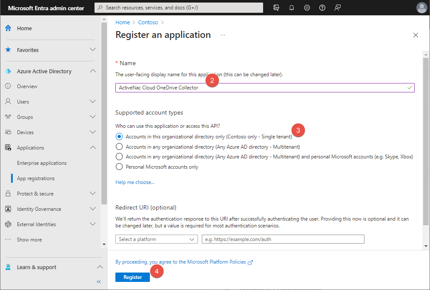Viewport: 430px width, 290px height.
Task: Send feedback via the feedback icon
Action: point(338,7)
